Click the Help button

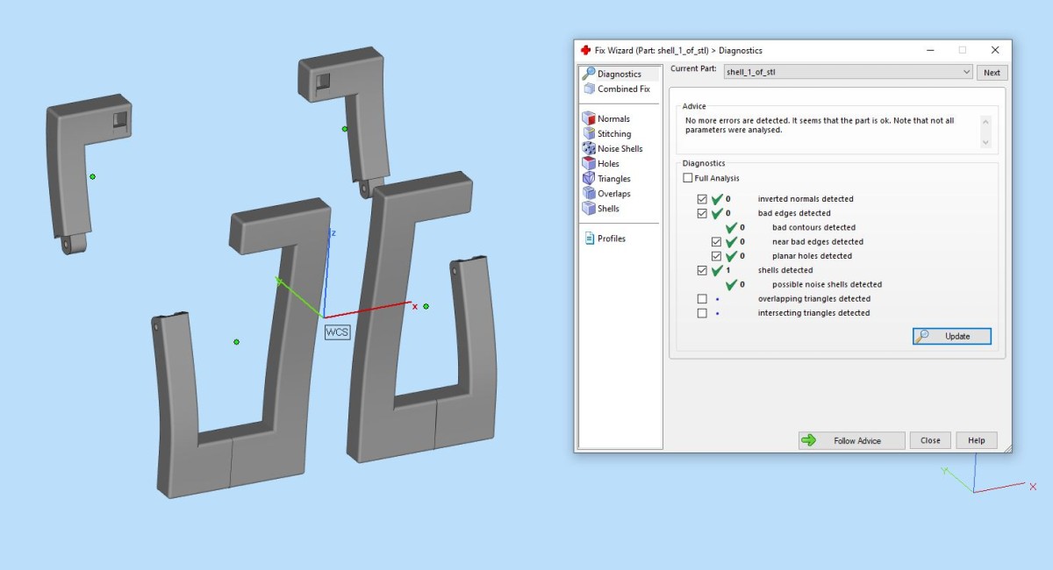(x=977, y=441)
